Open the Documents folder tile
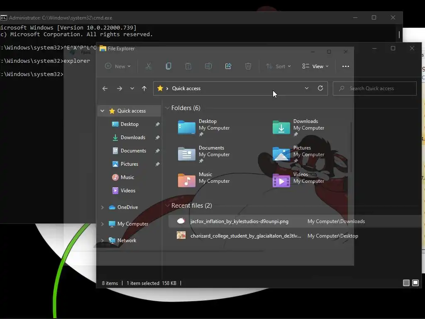The width and height of the screenshot is (425, 319). 204,154
